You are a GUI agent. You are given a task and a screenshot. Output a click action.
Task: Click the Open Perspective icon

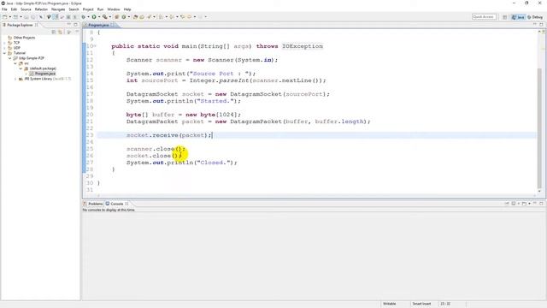click(505, 17)
